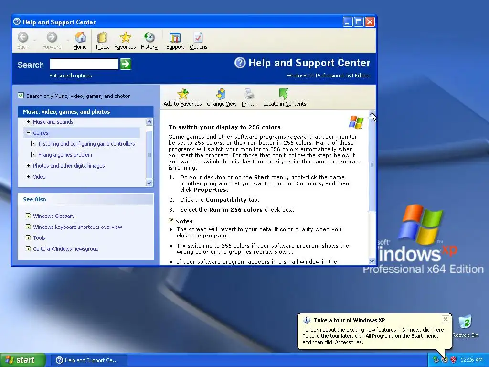Click the Windows Glossary page icon
Screen dimensions: 489x367
click(28, 216)
